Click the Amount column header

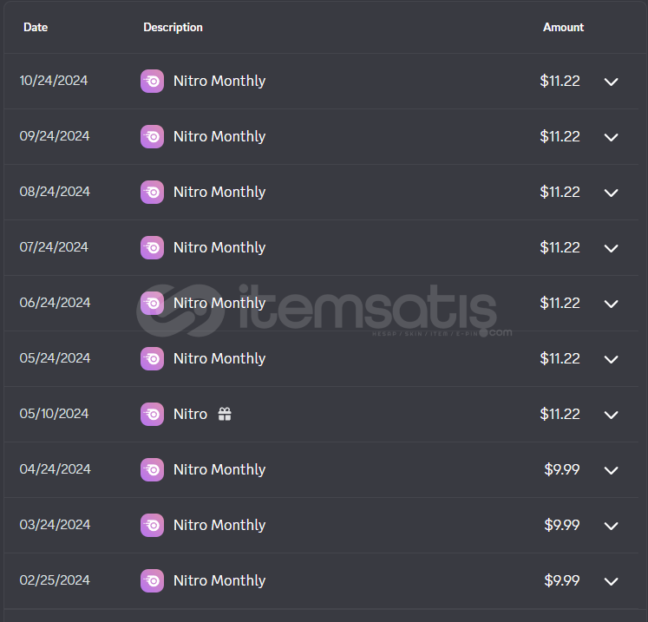563,27
